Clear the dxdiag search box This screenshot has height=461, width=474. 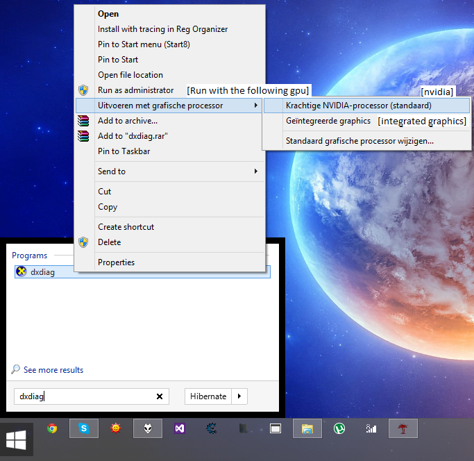coord(160,396)
